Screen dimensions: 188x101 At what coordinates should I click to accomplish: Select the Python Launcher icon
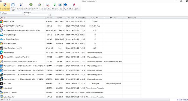[1, 97]
